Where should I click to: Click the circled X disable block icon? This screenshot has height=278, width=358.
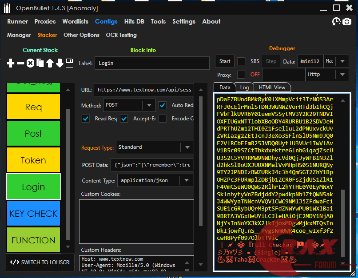[30, 64]
